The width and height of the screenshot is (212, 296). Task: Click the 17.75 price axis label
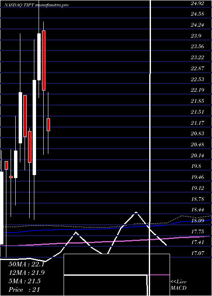(x=197, y=232)
